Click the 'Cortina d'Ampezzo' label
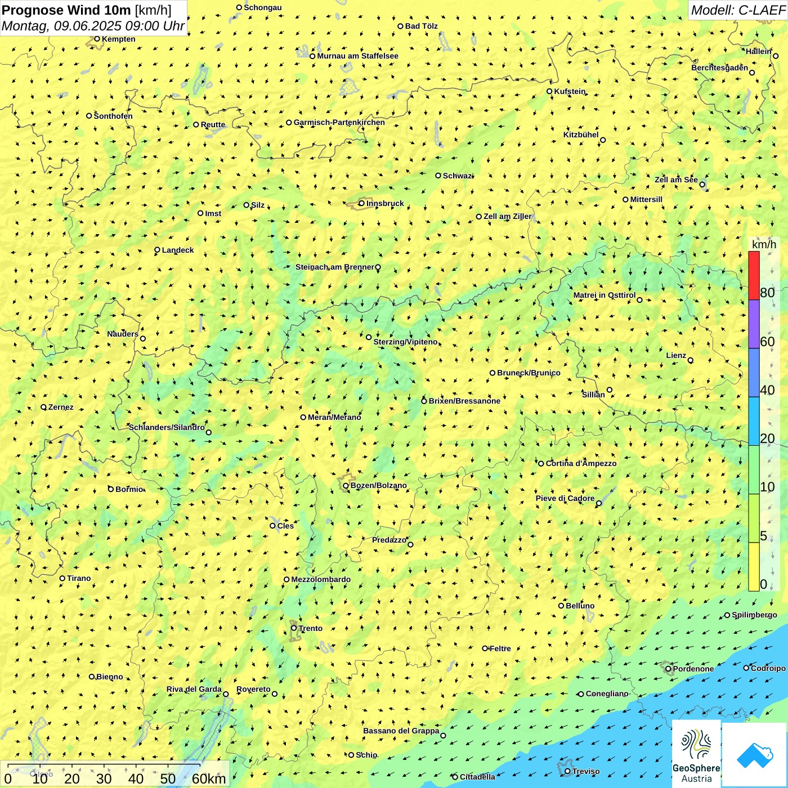This screenshot has width=788, height=788. coord(581,463)
